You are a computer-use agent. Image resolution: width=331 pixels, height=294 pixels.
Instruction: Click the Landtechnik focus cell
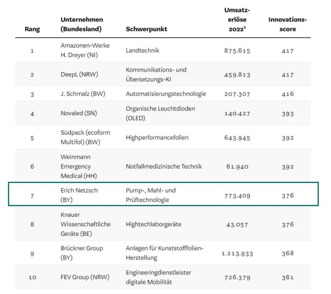coord(143,50)
